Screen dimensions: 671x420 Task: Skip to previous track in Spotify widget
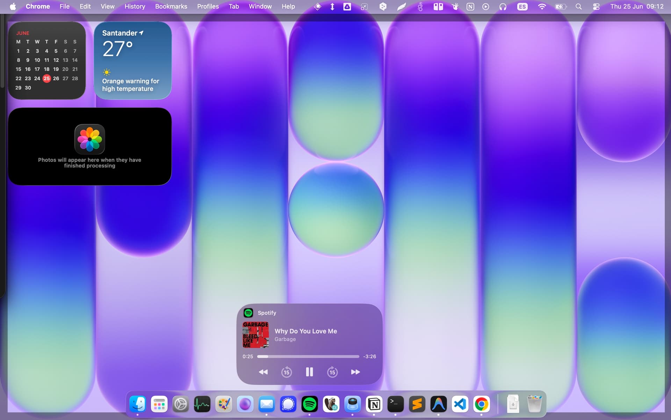(x=263, y=372)
